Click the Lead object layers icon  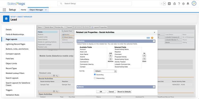[6, 19]
